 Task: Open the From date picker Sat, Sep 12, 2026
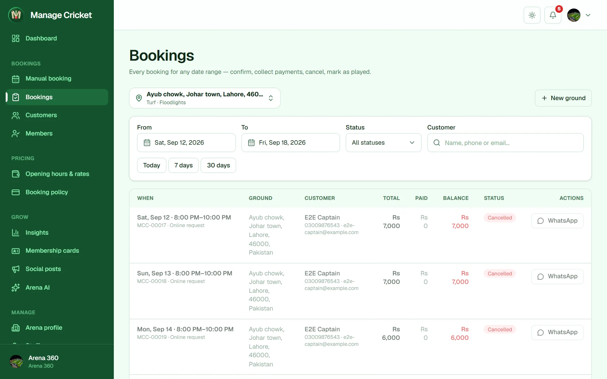186,143
